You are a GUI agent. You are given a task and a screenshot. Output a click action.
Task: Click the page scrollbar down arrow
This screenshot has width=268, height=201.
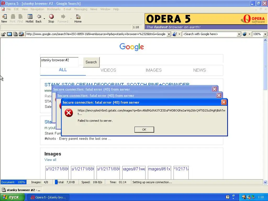[x=265, y=182]
